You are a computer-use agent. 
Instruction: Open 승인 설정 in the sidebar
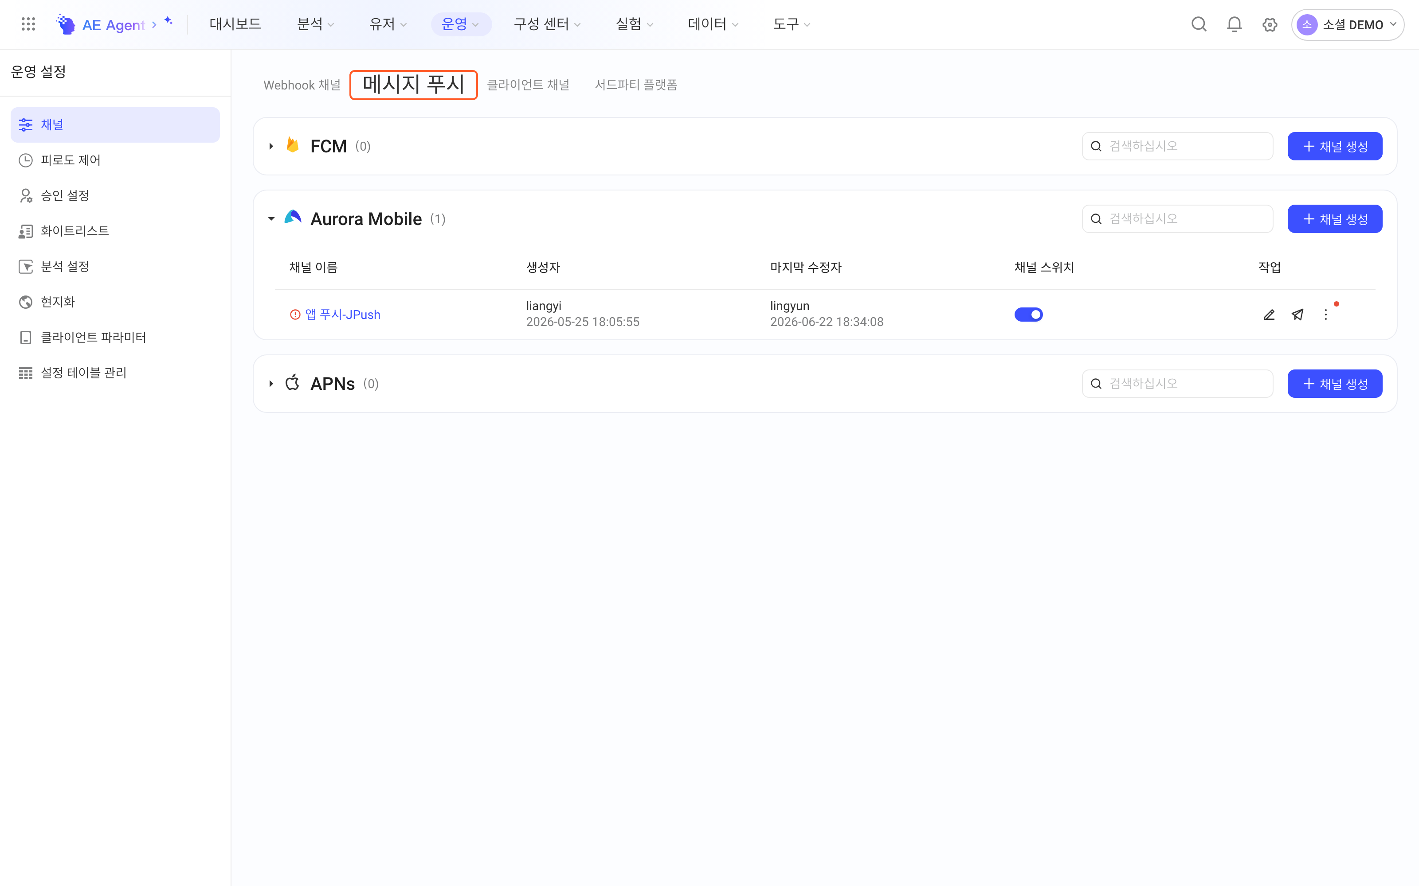[x=115, y=196]
